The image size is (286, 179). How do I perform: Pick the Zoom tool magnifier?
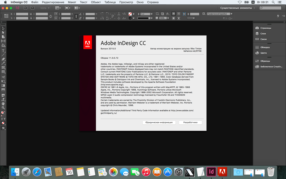tap(3, 108)
